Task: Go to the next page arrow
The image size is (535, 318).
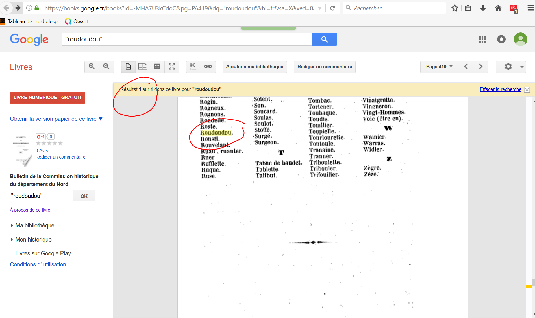Action: (x=480, y=67)
